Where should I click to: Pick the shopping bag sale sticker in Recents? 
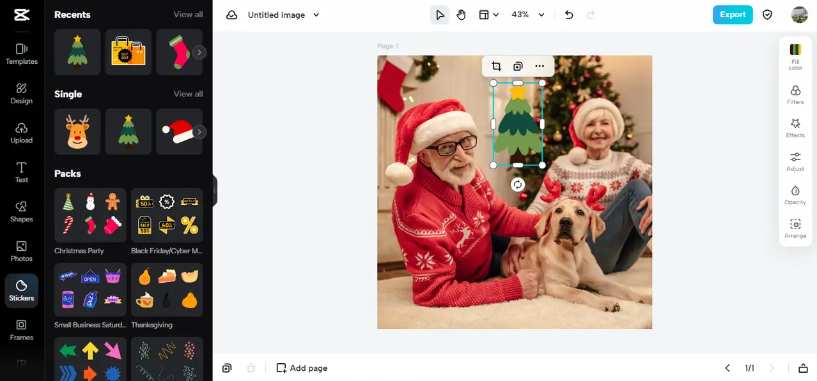[128, 52]
